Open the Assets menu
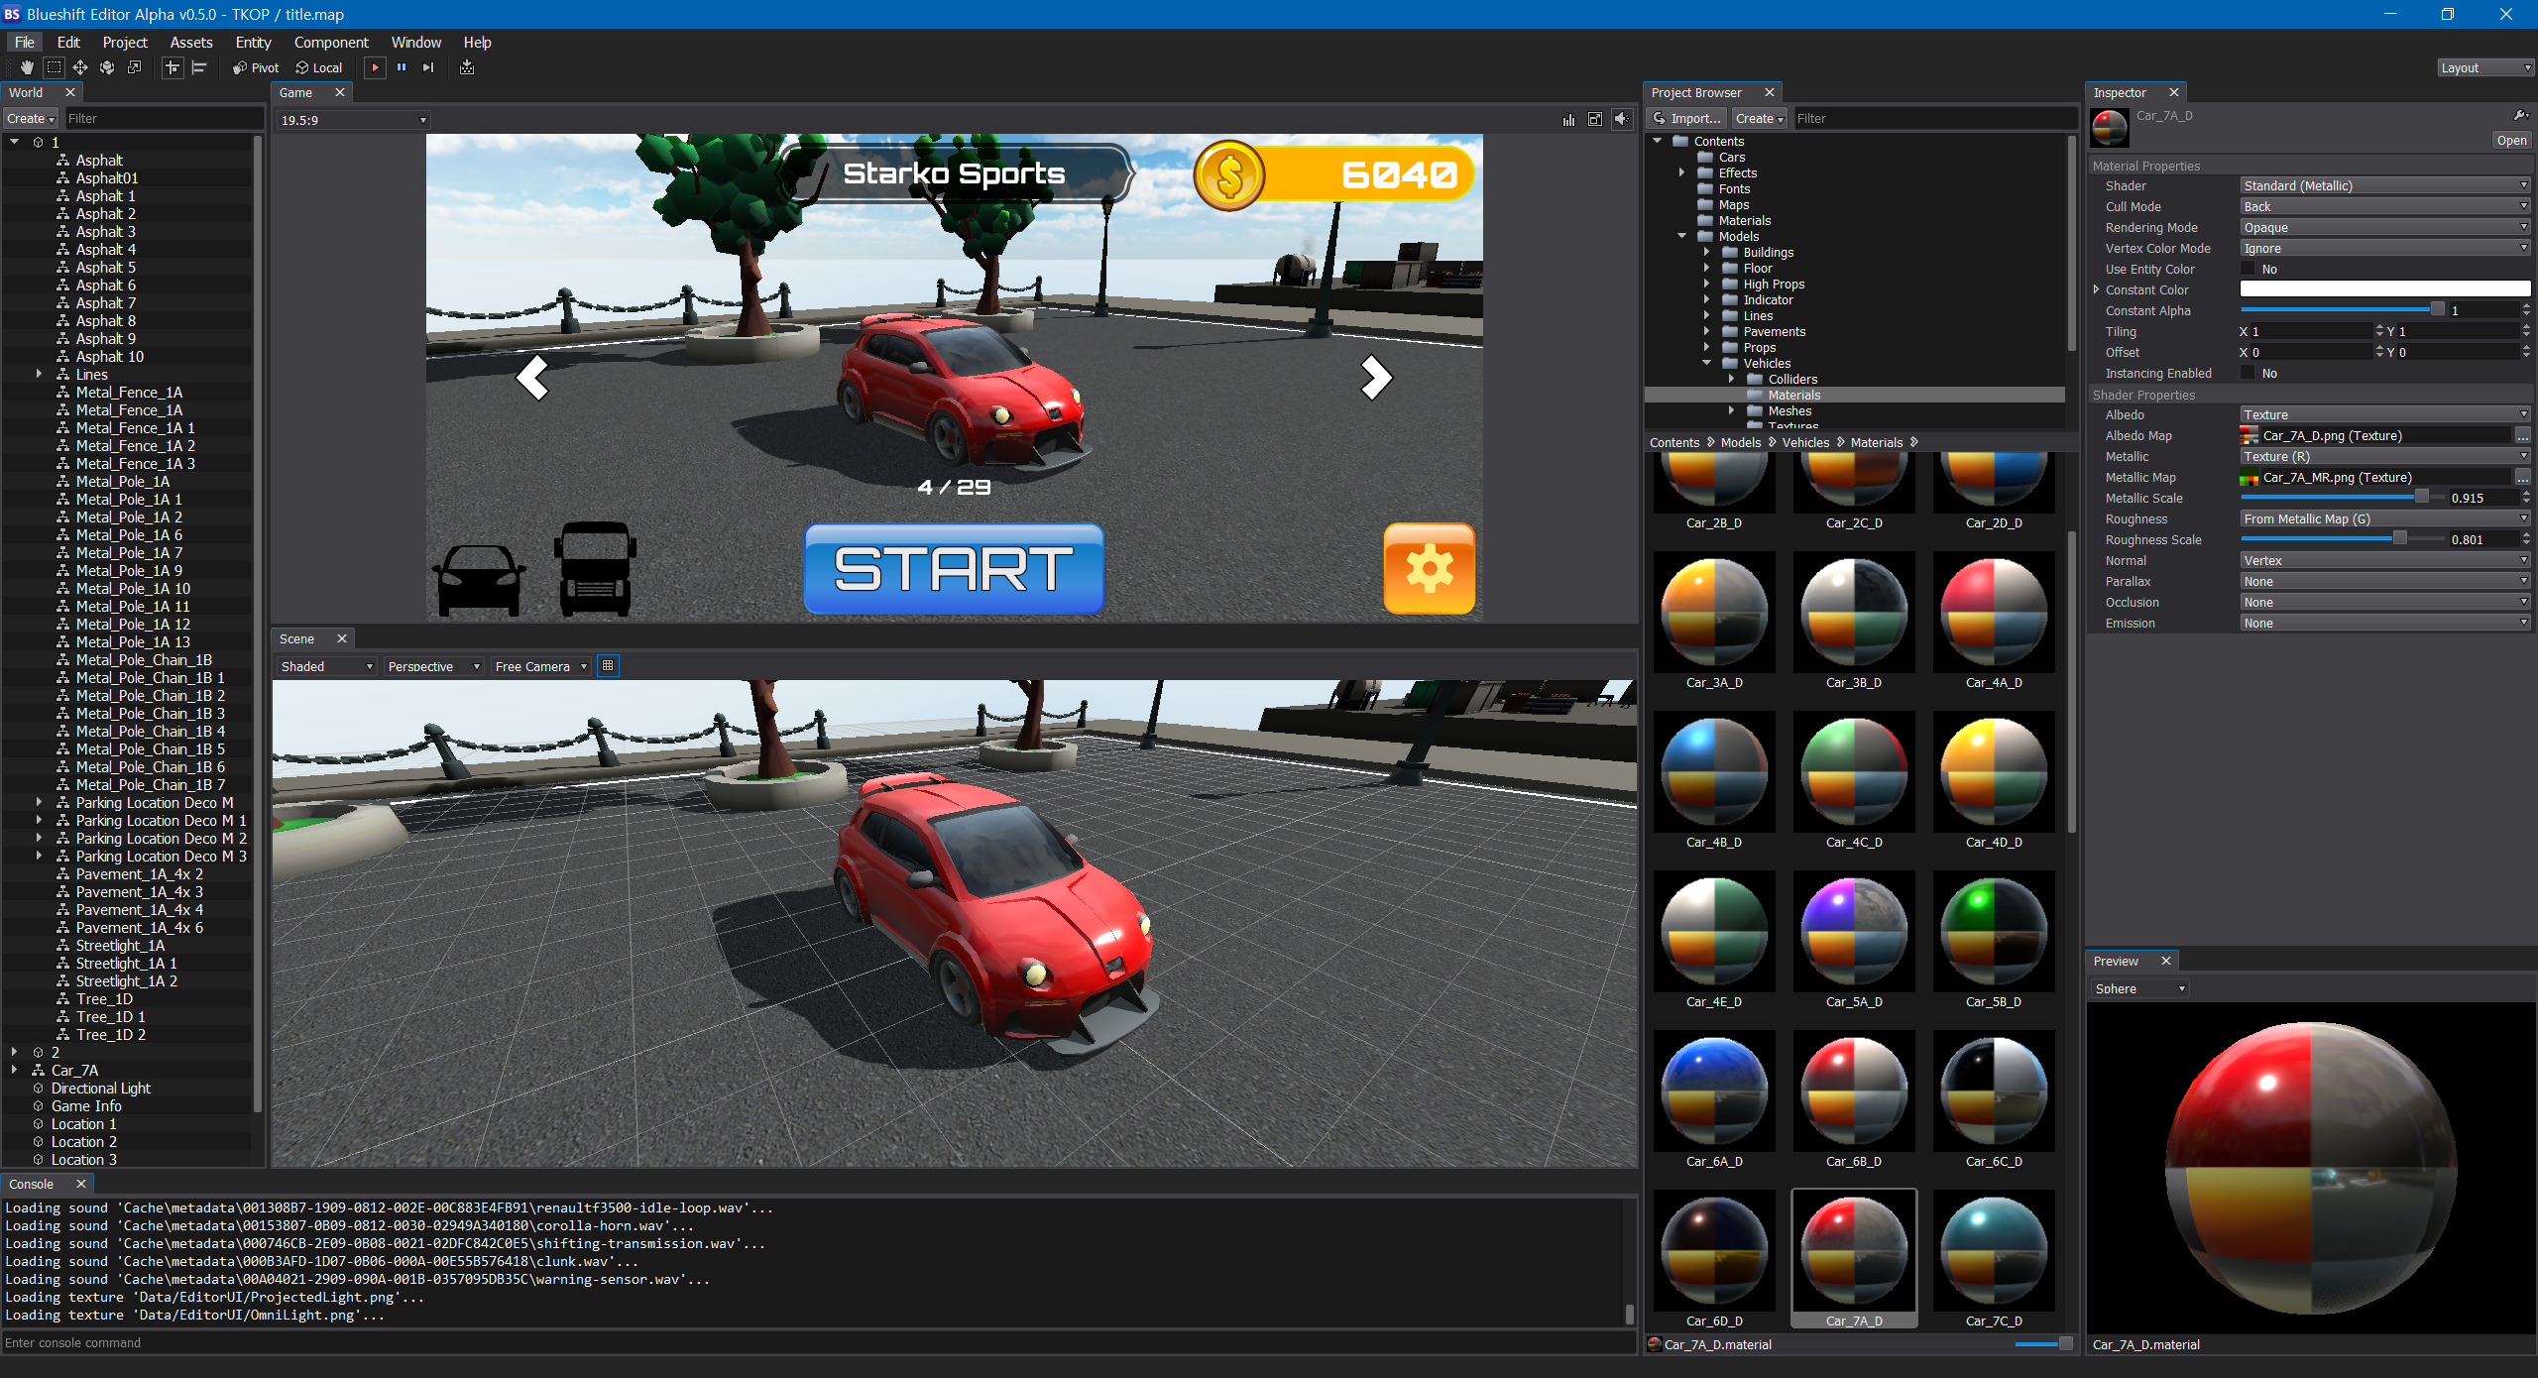The width and height of the screenshot is (2538, 1378). (x=190, y=42)
